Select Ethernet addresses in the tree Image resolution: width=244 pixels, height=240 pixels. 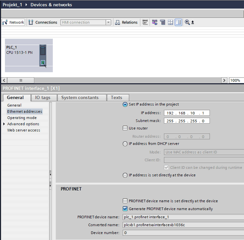point(24,111)
